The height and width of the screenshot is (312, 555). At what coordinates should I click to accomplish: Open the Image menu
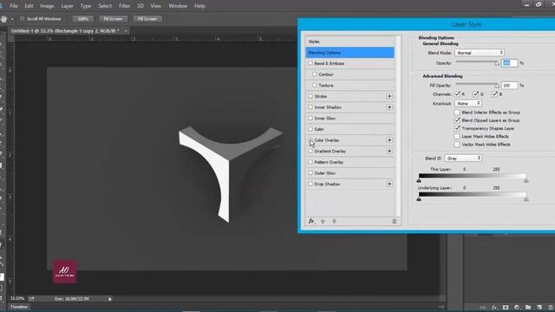click(47, 6)
